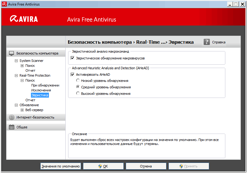The image size is (247, 173).
Task: Choose Высокий уровень обнаружения radio option
Action: (x=78, y=94)
